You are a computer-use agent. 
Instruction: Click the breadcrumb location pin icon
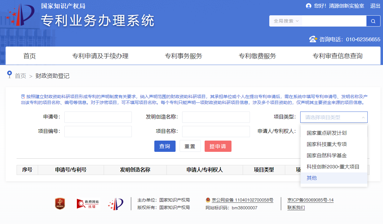[10, 75]
